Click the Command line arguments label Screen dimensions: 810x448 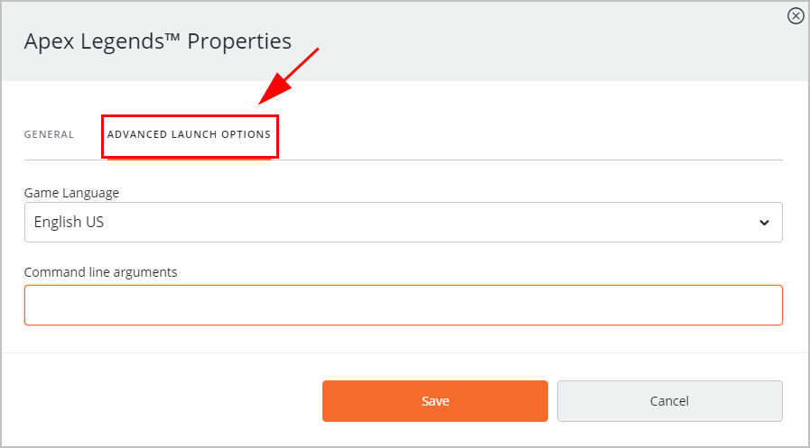coord(100,272)
